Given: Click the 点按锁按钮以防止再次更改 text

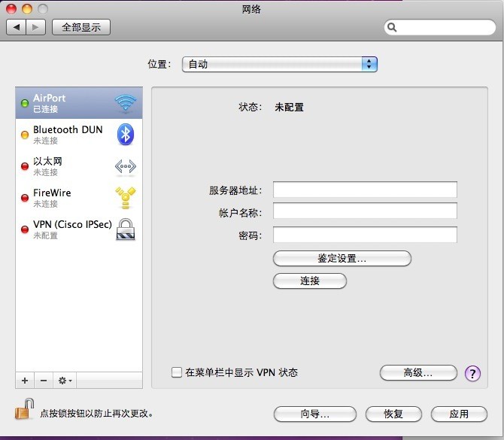Looking at the screenshot, I should (x=96, y=414).
